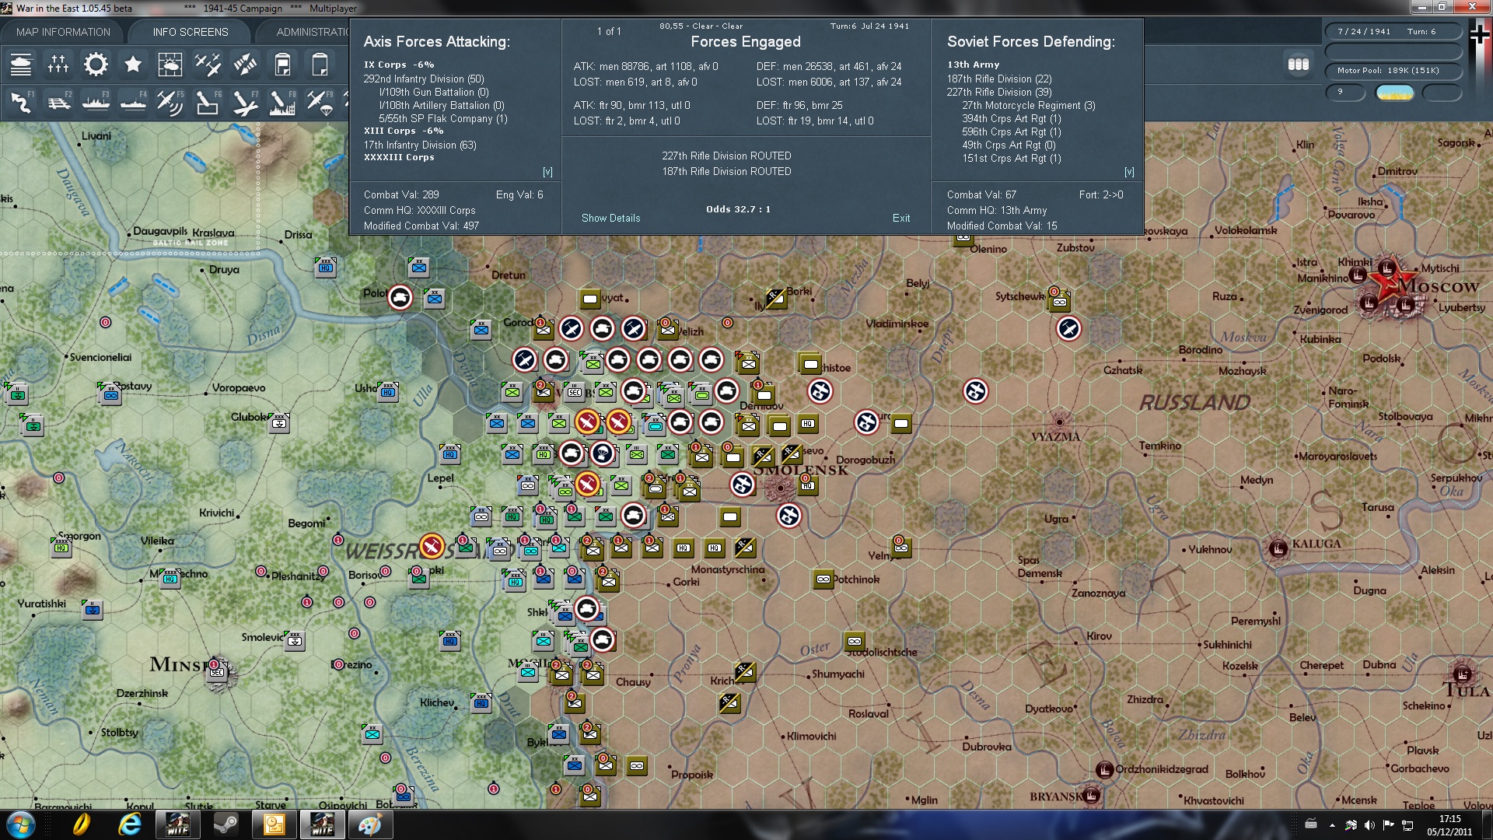Viewport: 1493px width, 840px height.
Task: Open the losses screen with crosses icon
Action: pos(58,65)
